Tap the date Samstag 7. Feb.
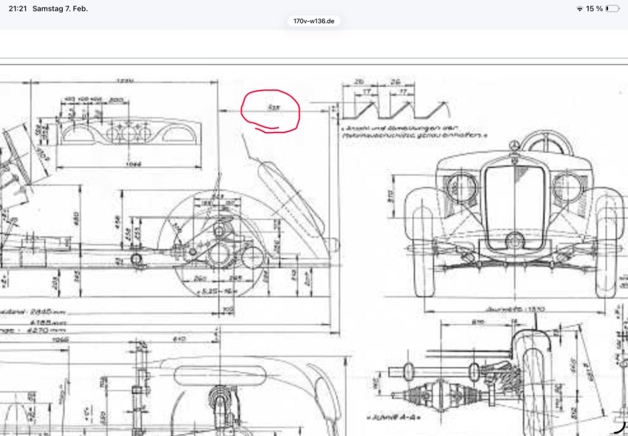This screenshot has width=628, height=436. 60,9
